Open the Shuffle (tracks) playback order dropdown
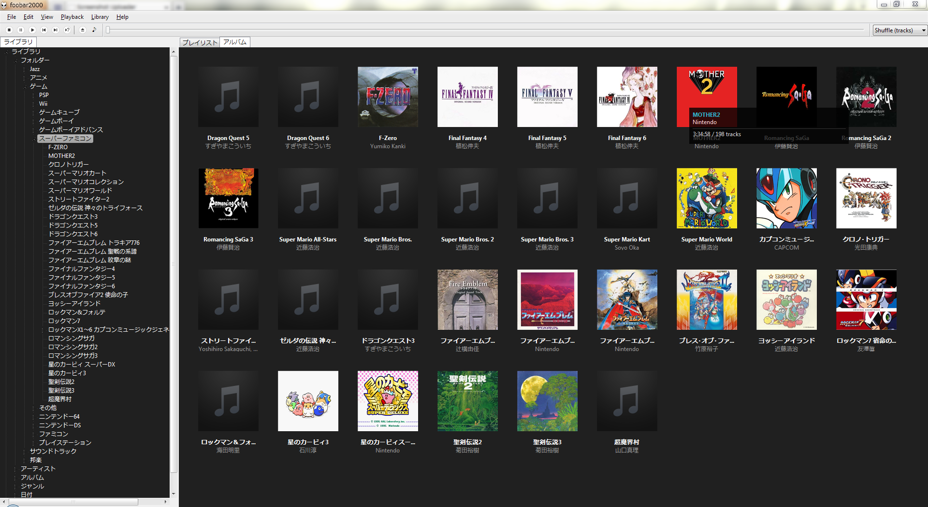Image resolution: width=928 pixels, height=507 pixels. (900, 30)
